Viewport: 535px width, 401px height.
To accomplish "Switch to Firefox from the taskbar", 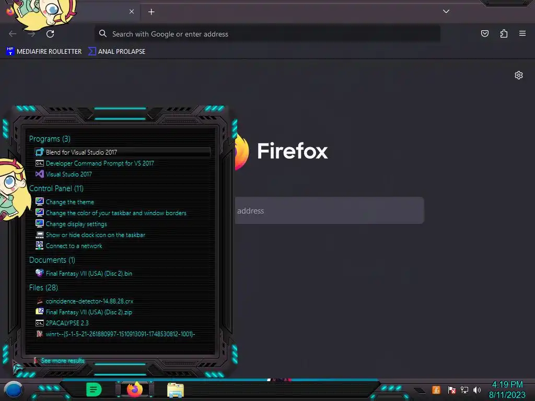I will point(135,390).
